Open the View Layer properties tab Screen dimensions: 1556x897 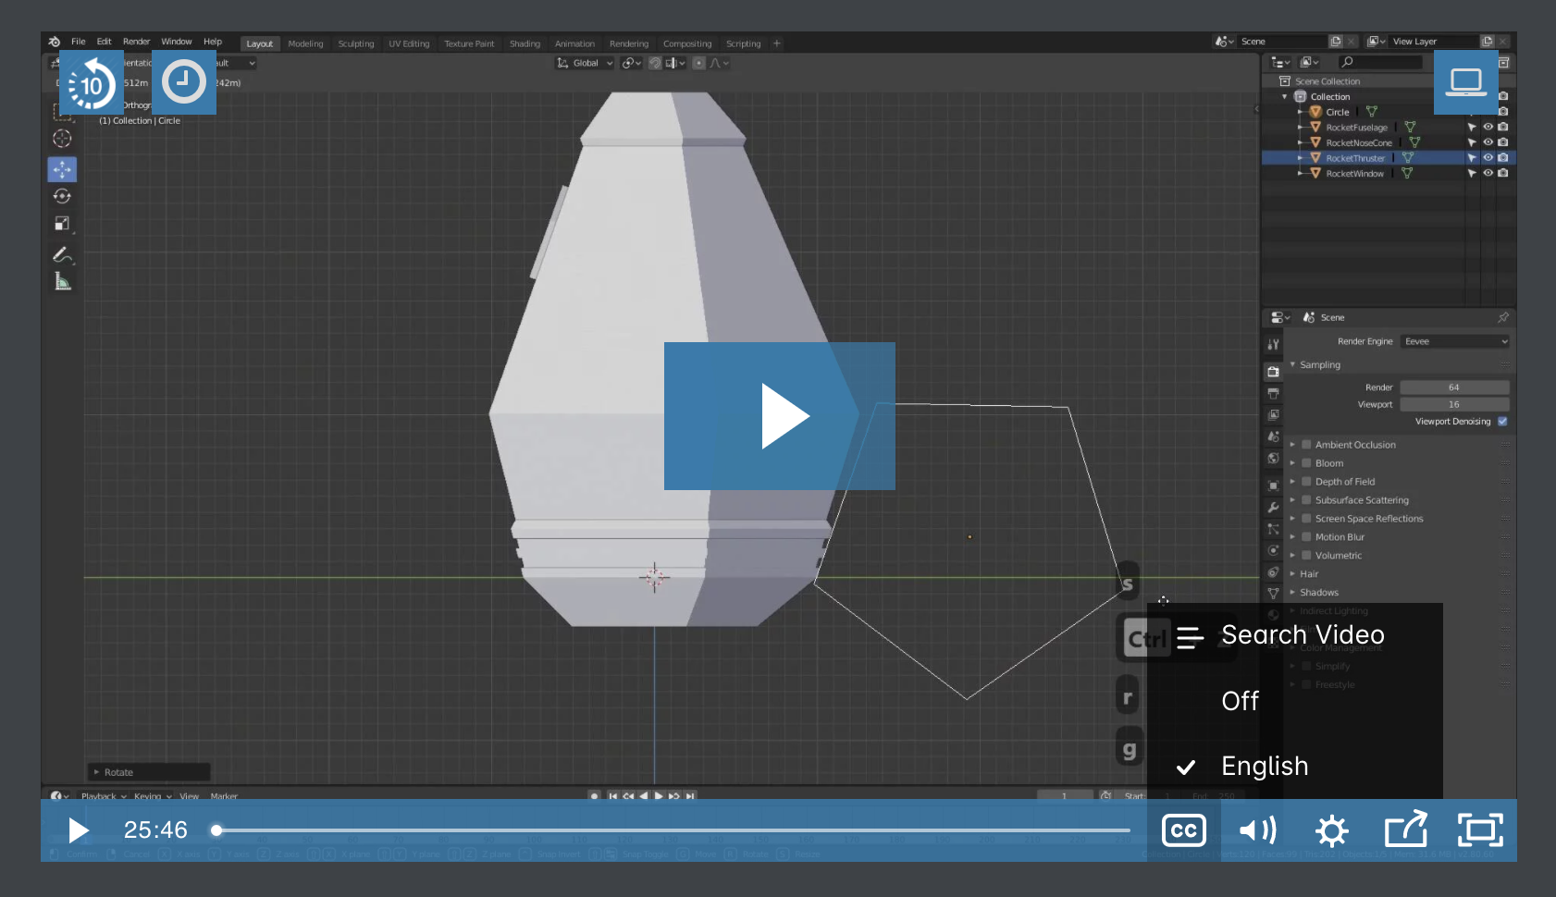click(x=1274, y=415)
